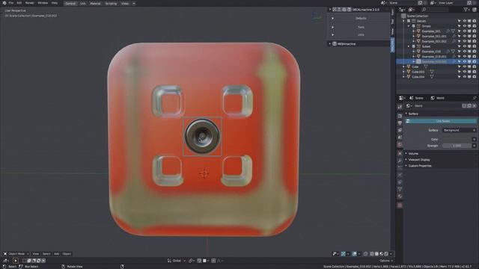Click the Outliner new collection icon

coord(474,10)
